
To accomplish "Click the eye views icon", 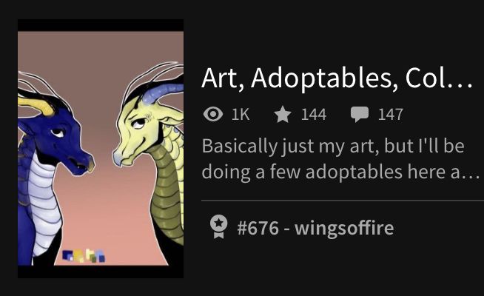I will click(213, 114).
